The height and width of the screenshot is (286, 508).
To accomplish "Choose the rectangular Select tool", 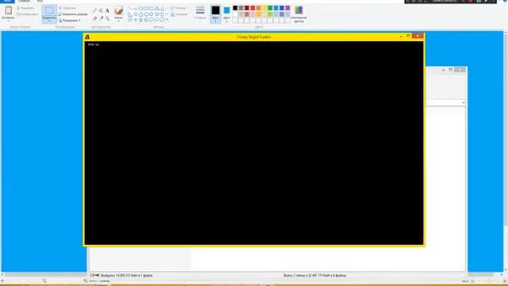I will [x=49, y=10].
